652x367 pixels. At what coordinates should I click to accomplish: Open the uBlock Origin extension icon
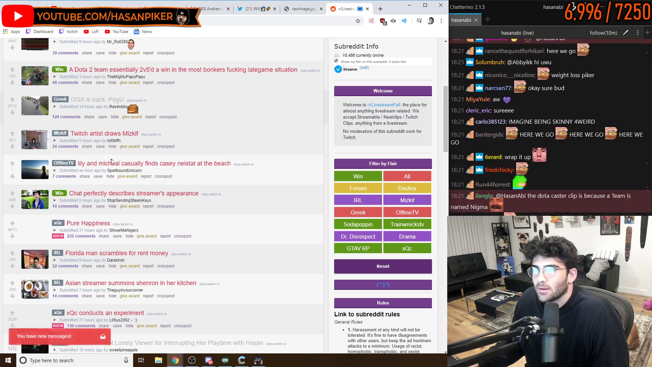383,21
